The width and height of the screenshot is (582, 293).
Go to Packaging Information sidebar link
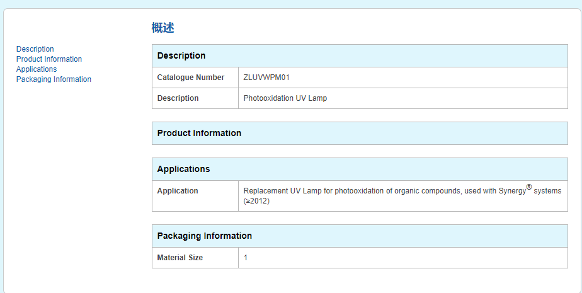pos(54,79)
